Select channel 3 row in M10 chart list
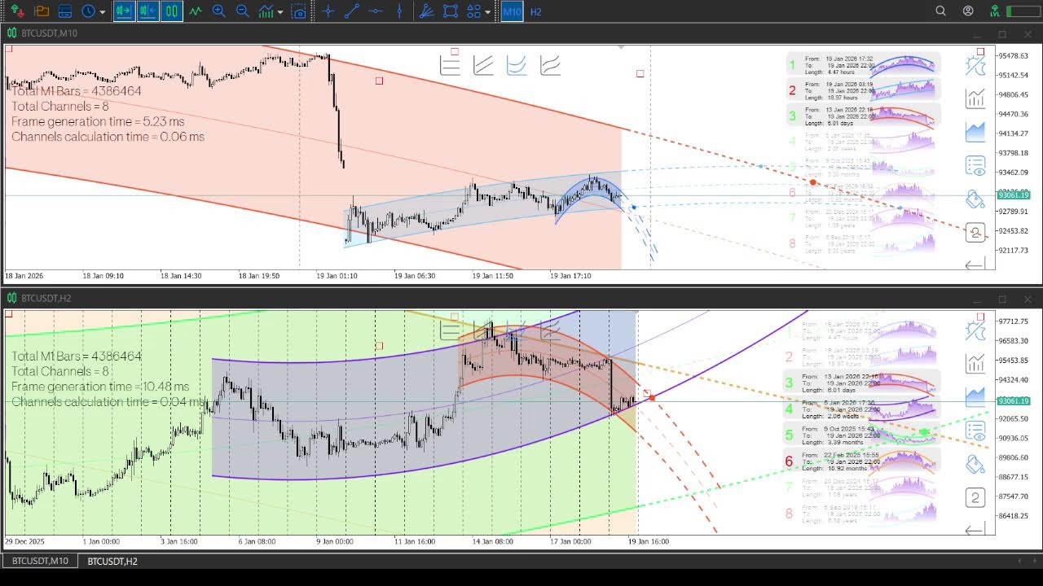 (x=863, y=116)
